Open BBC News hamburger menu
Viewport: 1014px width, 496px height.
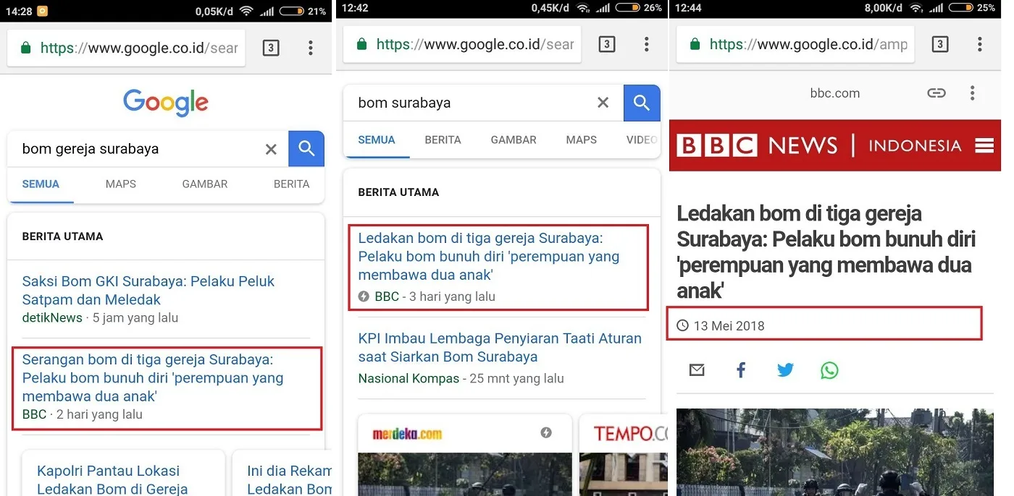point(984,145)
